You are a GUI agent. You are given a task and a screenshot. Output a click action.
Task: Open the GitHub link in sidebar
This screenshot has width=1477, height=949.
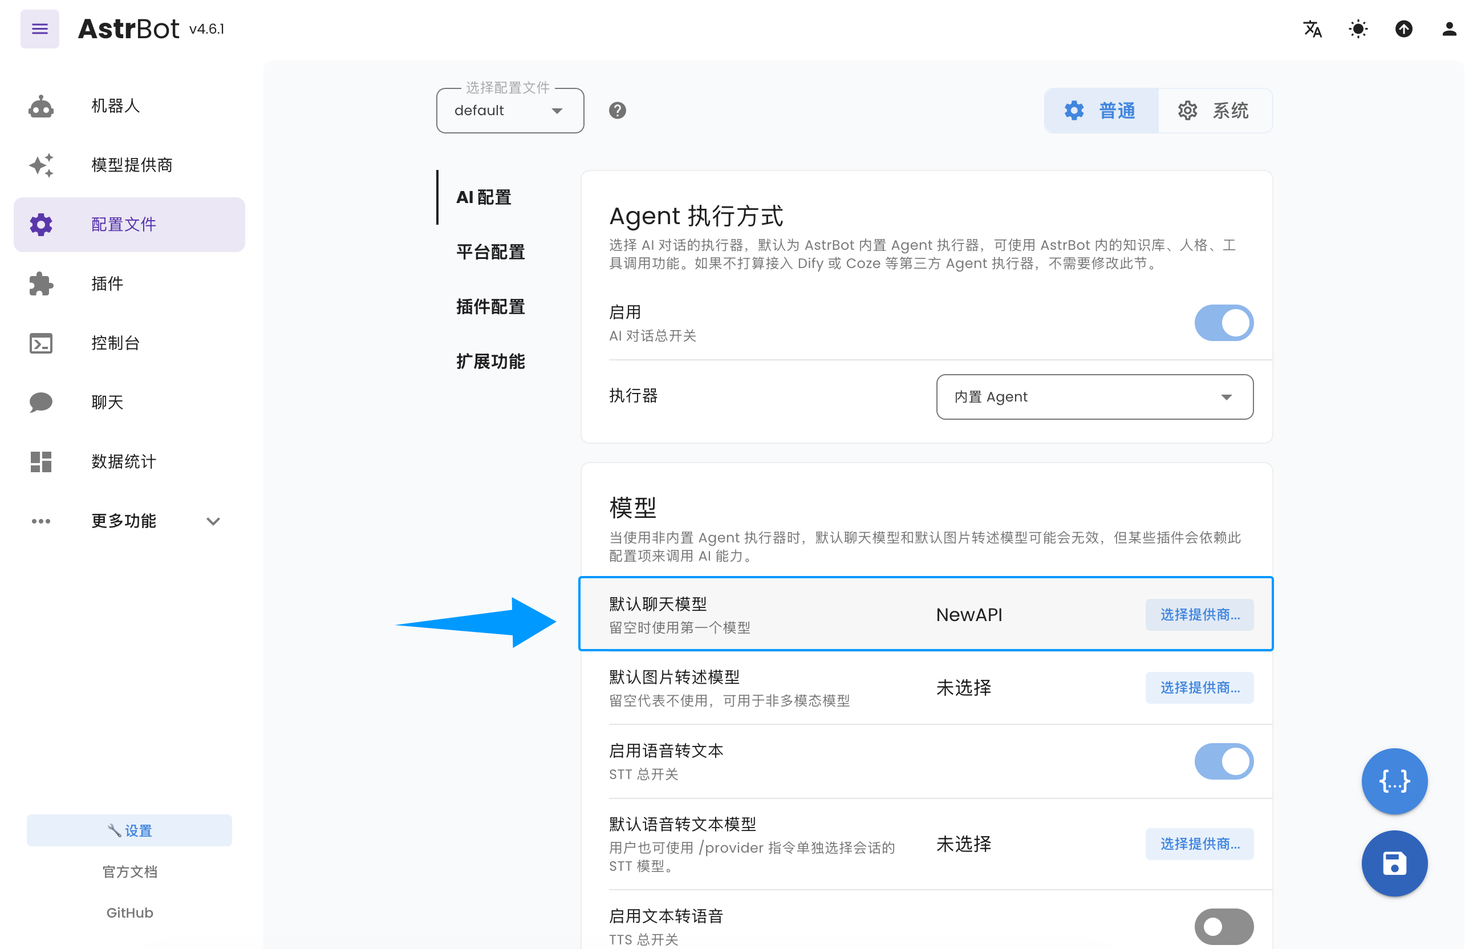129,912
